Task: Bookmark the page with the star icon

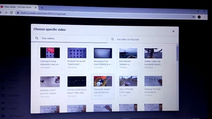Action: pos(193,17)
